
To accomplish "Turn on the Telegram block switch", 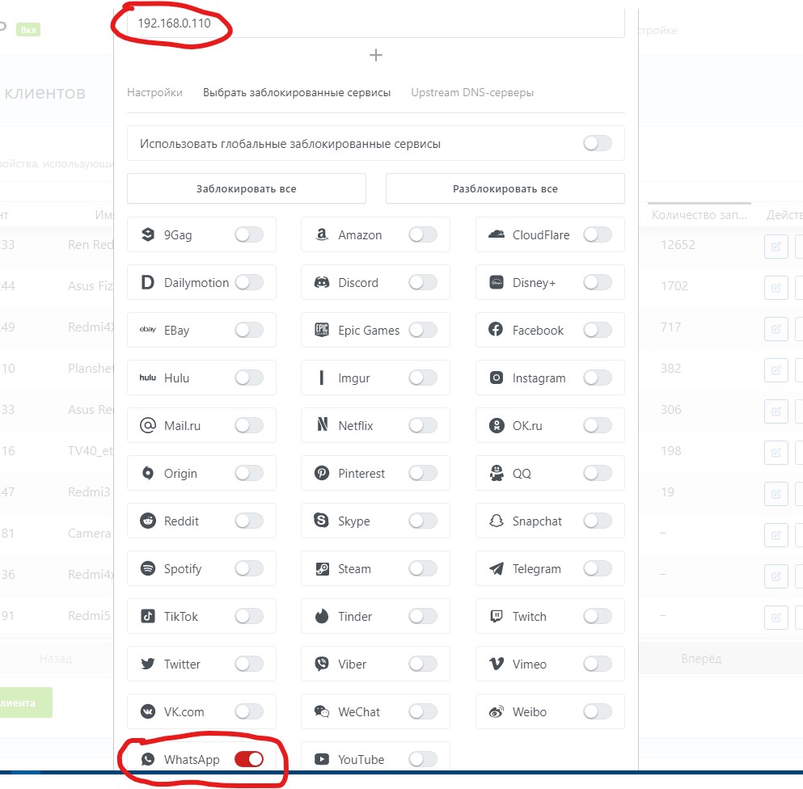I will [x=598, y=567].
